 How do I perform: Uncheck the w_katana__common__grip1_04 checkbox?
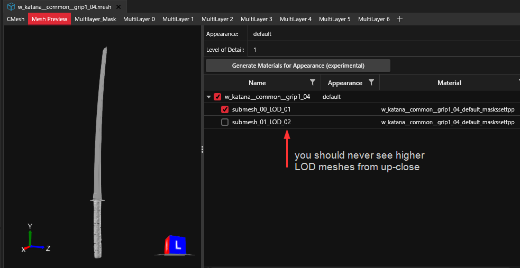[217, 97]
